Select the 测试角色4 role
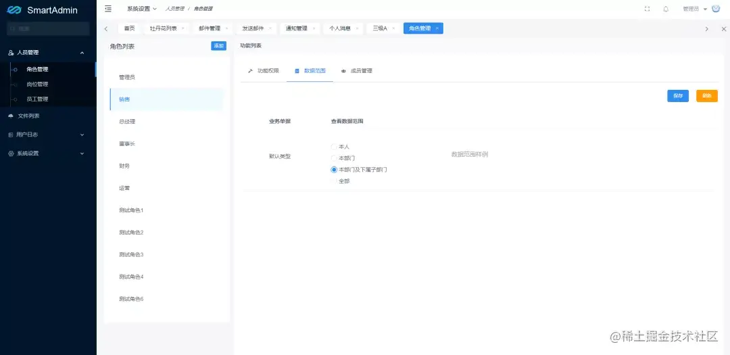This screenshot has height=355, width=730. click(x=167, y=277)
